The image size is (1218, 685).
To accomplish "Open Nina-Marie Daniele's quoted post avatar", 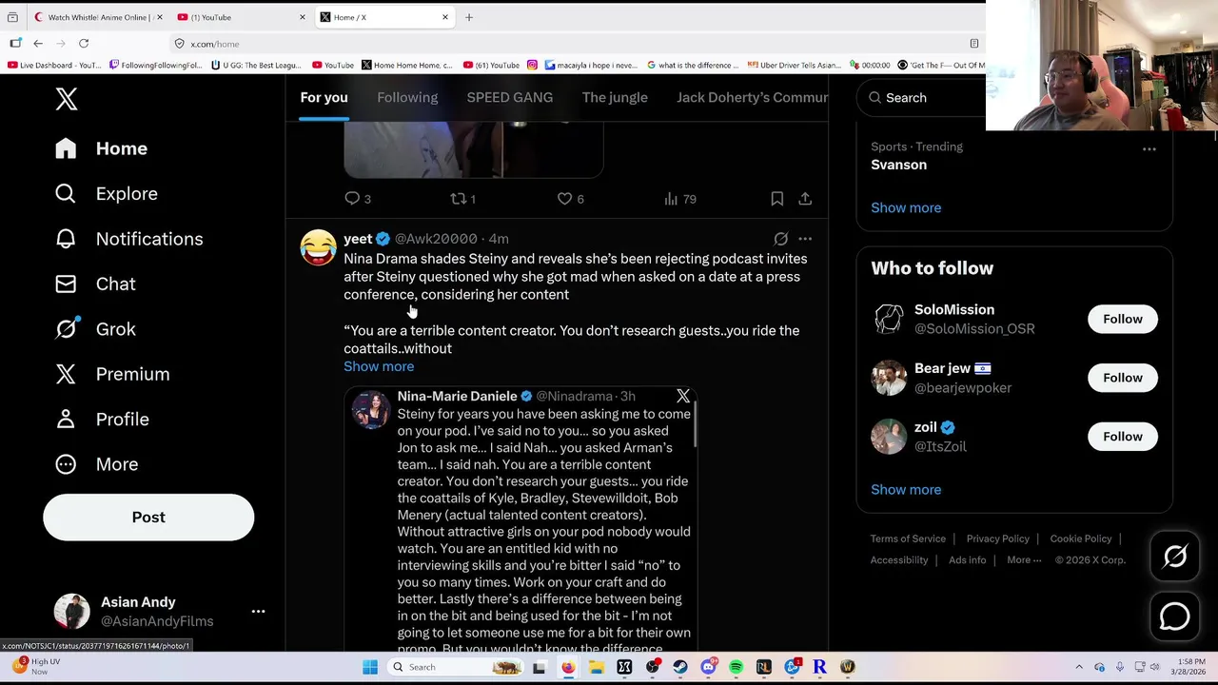I will tap(371, 410).
